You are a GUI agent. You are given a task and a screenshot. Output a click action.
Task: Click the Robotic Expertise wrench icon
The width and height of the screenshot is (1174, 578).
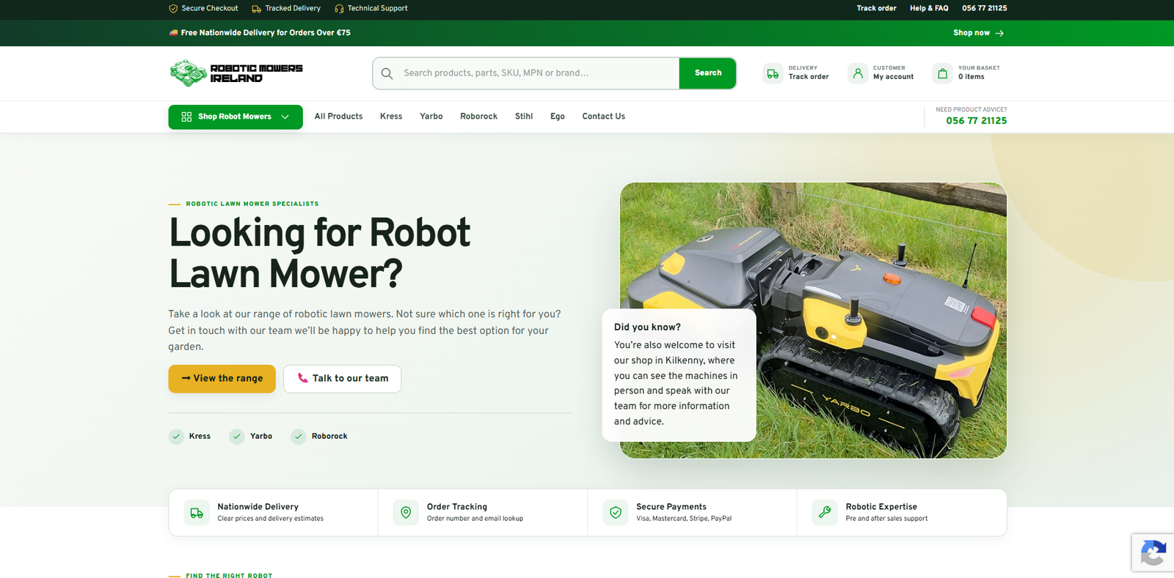(825, 513)
